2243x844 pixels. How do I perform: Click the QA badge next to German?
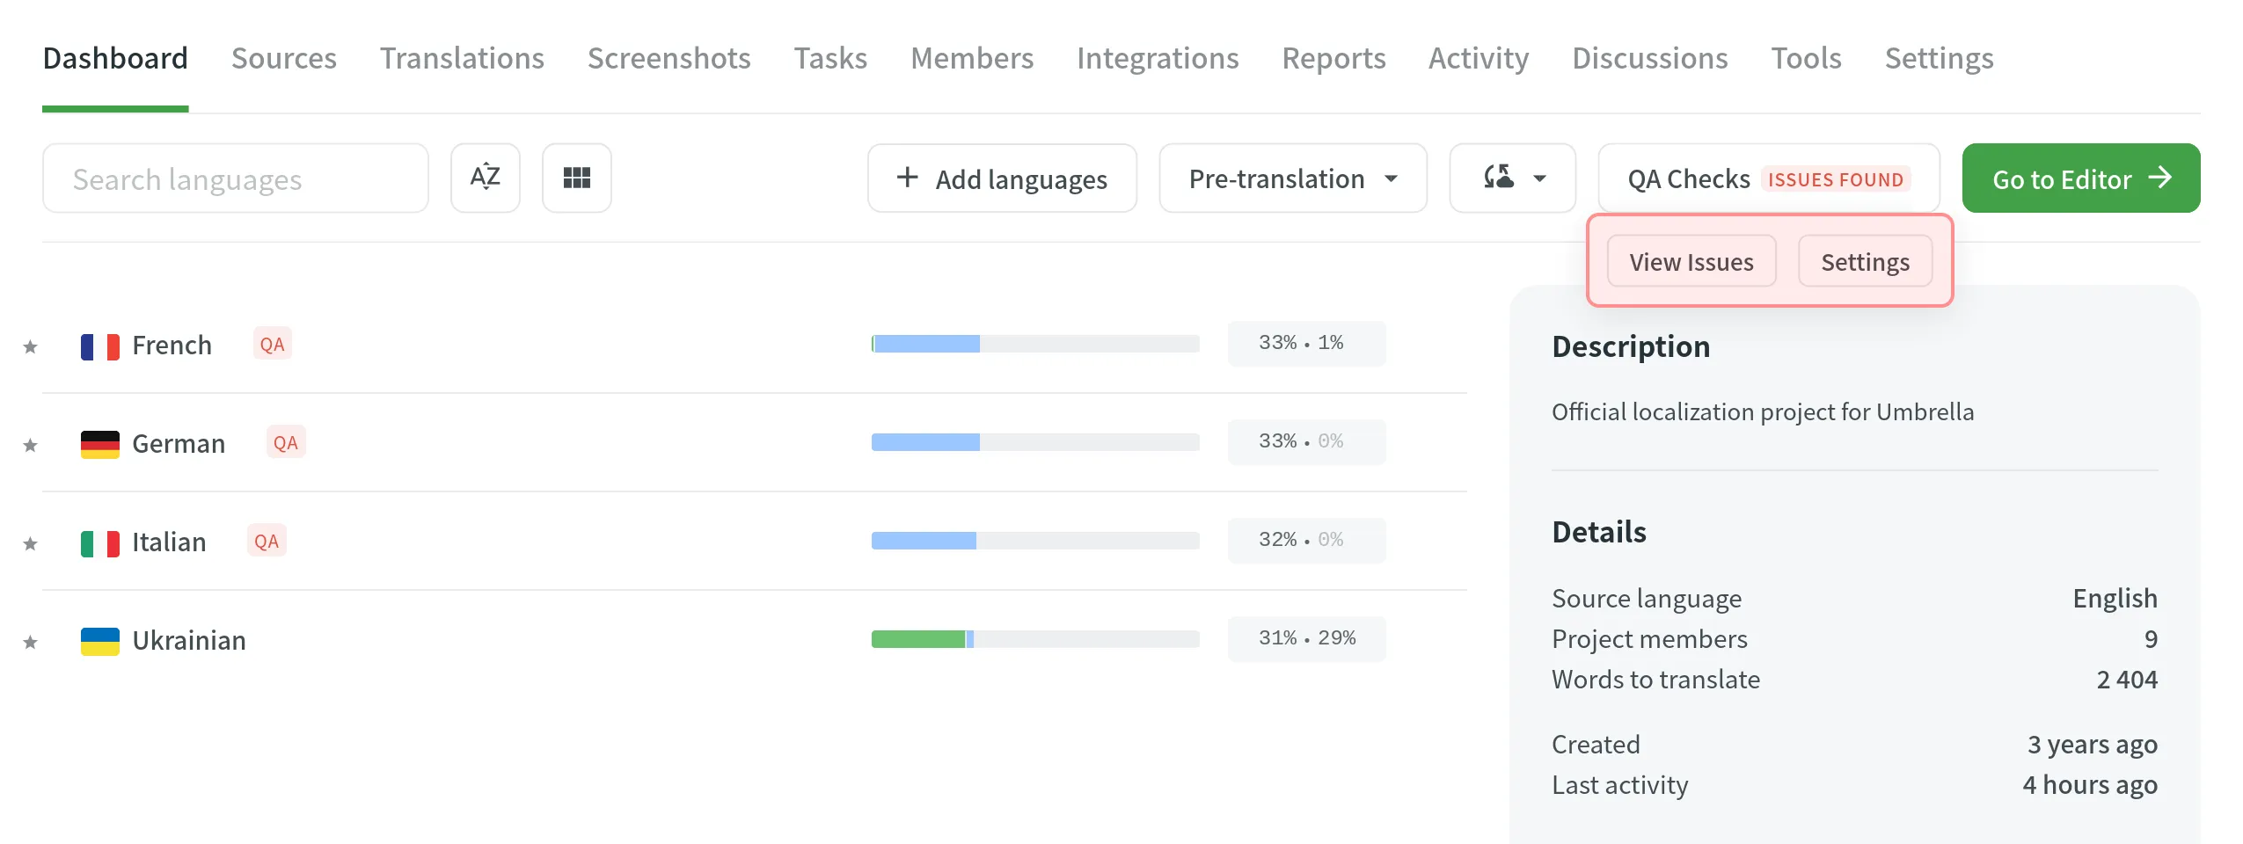(x=285, y=443)
